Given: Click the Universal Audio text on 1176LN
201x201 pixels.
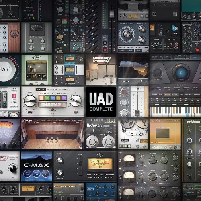Looking at the screenshot, I should click(100, 177).
